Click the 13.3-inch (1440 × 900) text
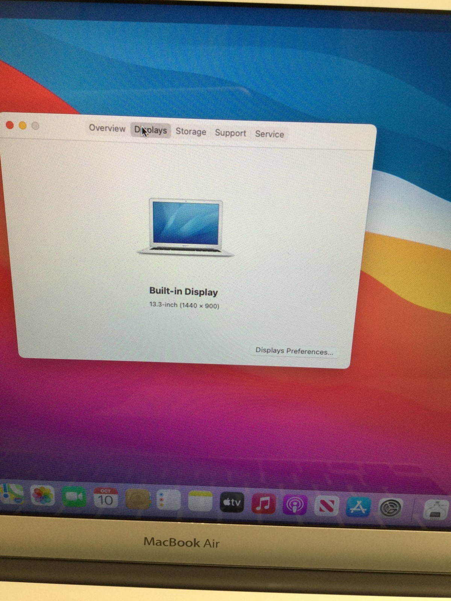 184,305
